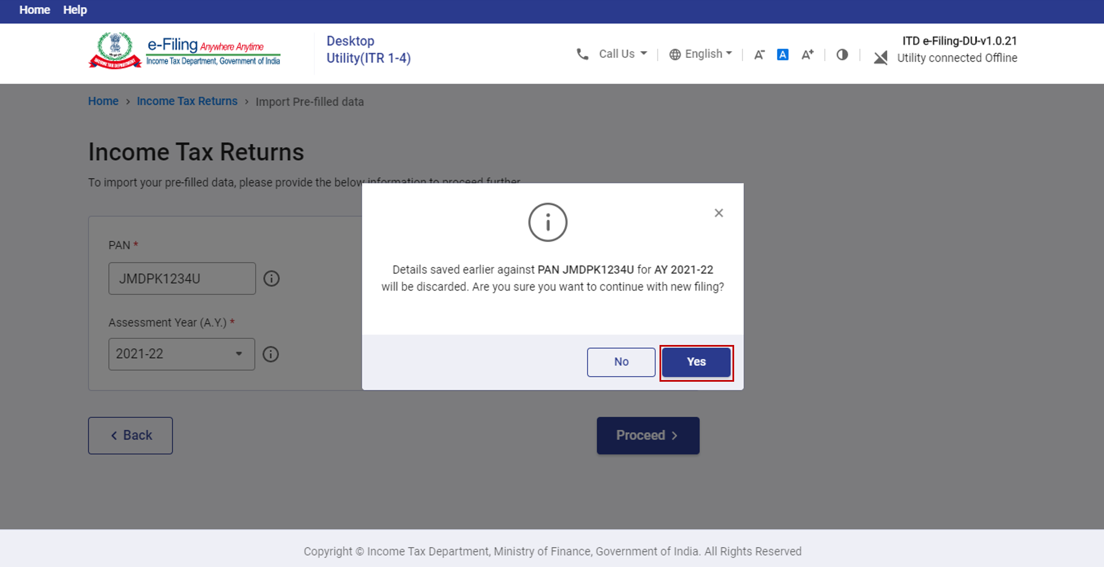Open the Help menu
The image size is (1104, 567).
[x=75, y=10]
